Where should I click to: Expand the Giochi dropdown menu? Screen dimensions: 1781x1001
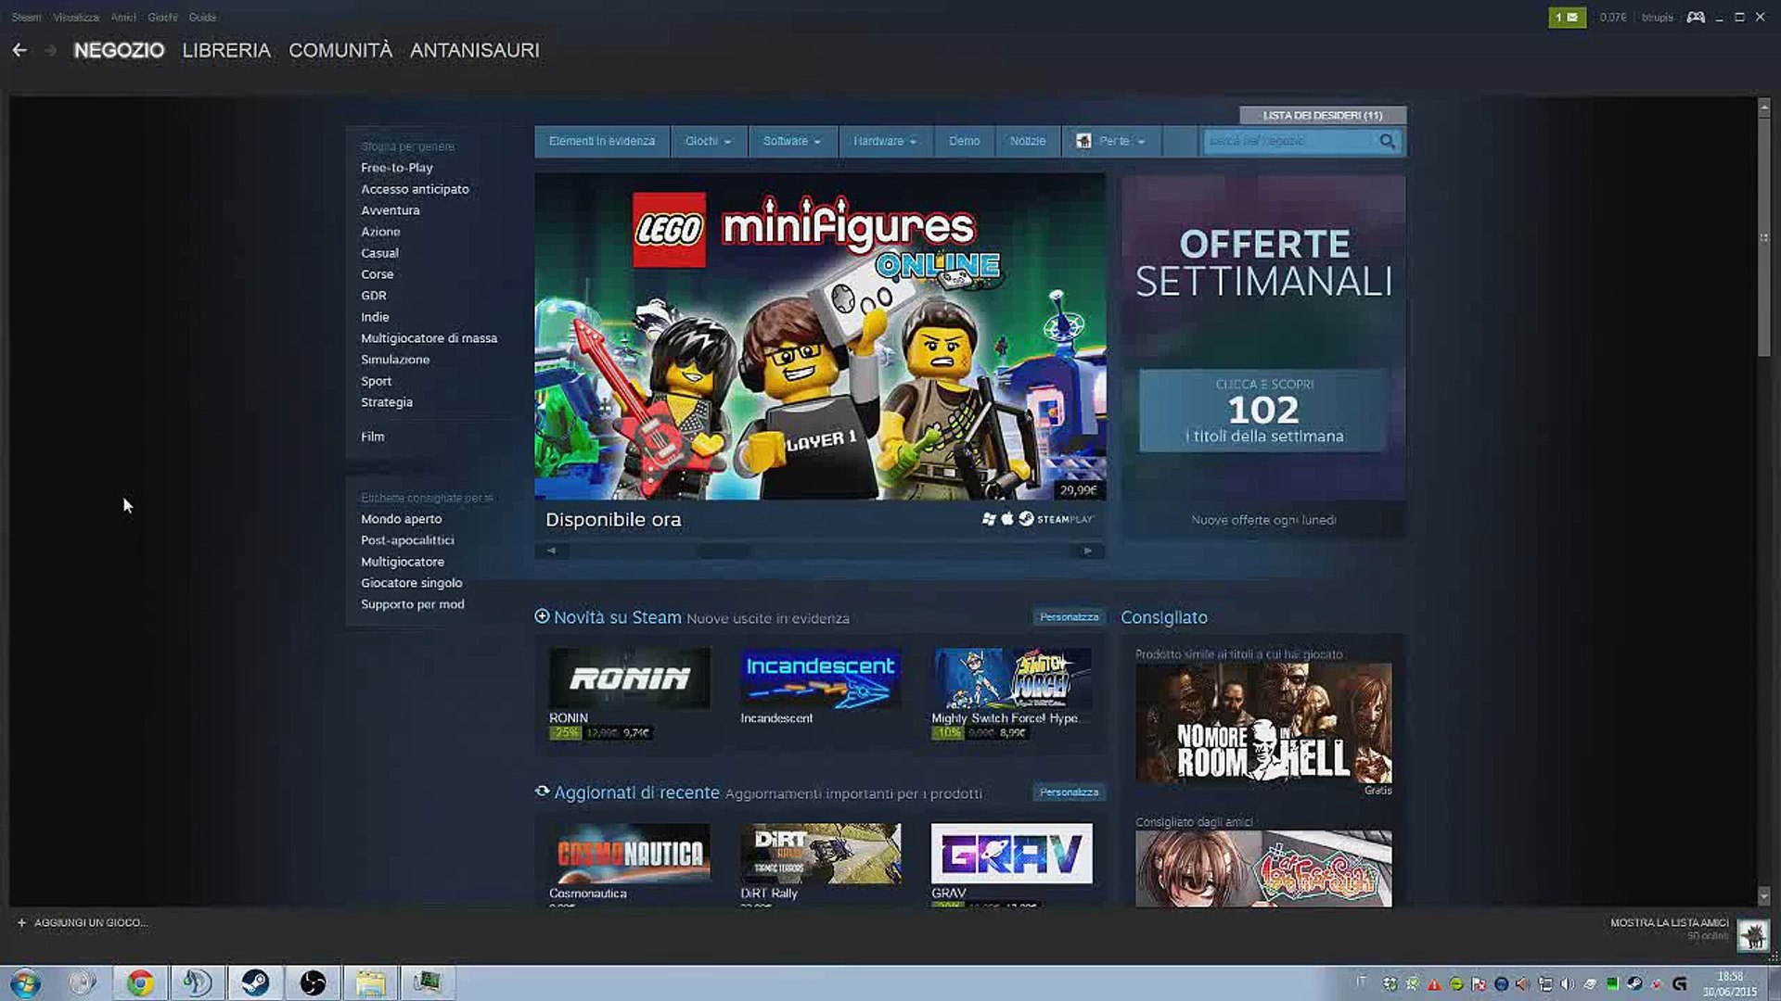pyautogui.click(x=708, y=141)
